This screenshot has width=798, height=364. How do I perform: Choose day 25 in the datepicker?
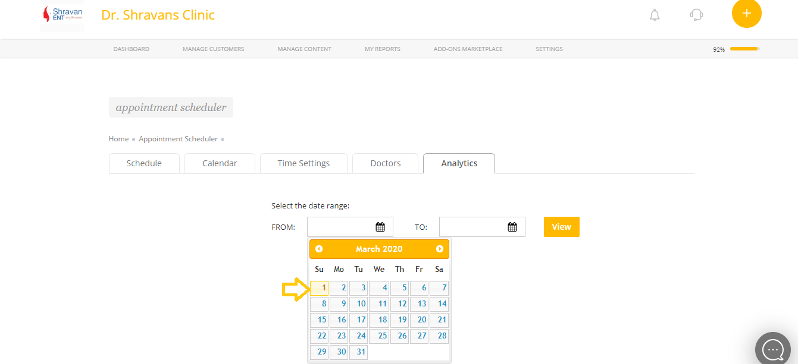click(x=379, y=336)
